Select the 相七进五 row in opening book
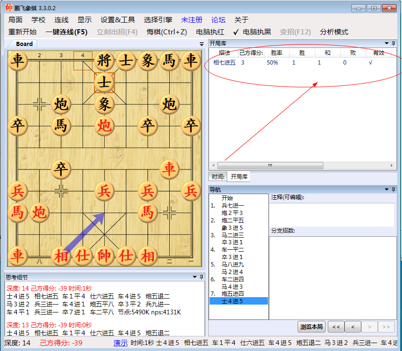 pos(302,63)
